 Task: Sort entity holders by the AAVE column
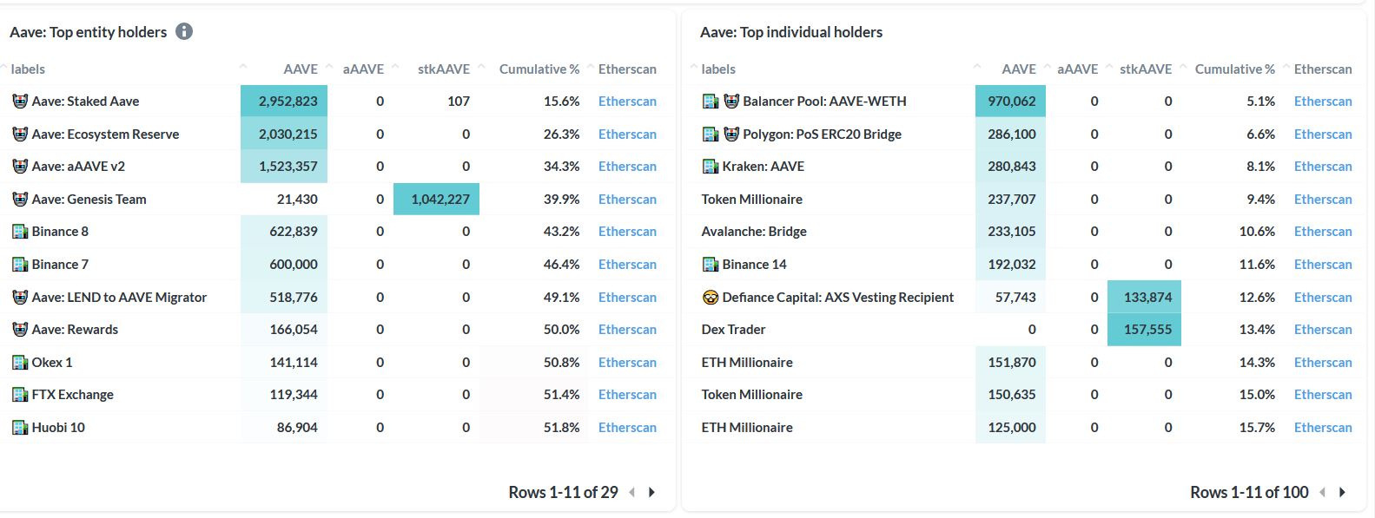click(x=301, y=69)
